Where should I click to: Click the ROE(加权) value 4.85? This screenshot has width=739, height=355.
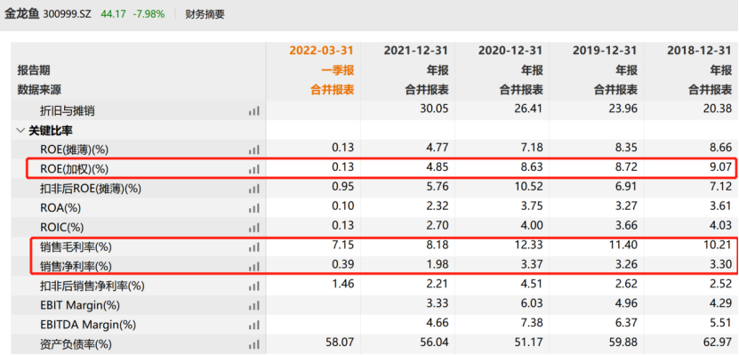pyautogui.click(x=438, y=167)
